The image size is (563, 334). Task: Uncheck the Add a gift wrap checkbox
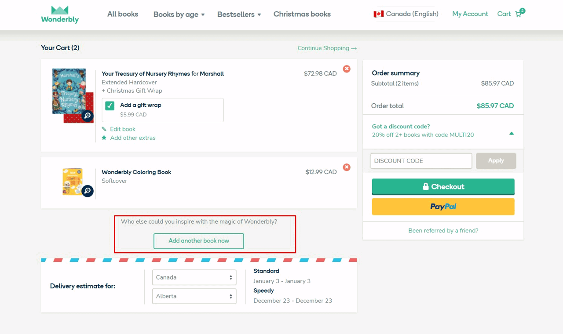click(109, 105)
